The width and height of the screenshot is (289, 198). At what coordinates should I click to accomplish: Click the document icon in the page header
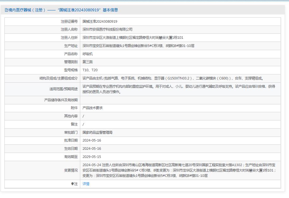6,10
